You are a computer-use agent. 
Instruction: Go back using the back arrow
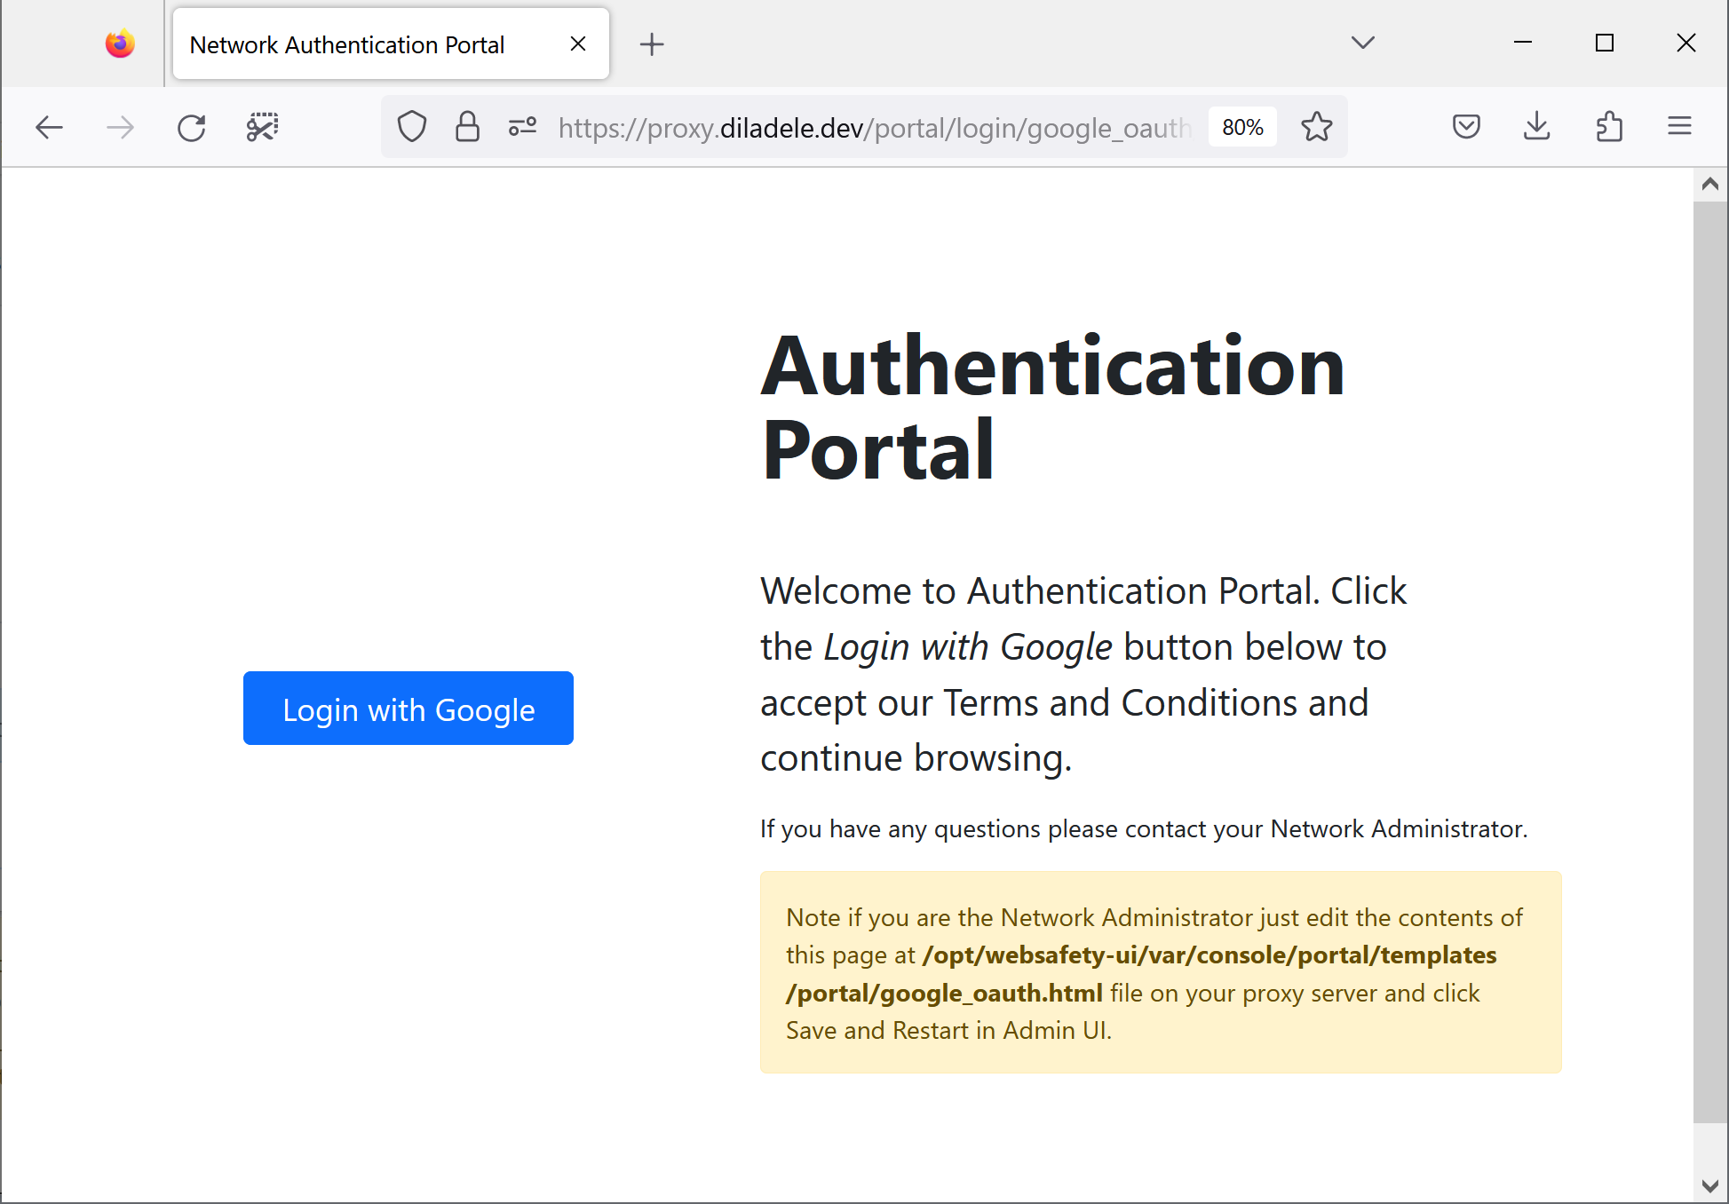49,128
